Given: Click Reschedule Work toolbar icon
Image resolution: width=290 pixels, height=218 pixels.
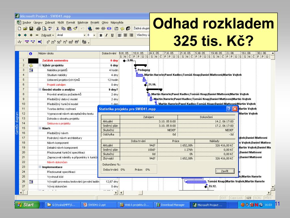Looking at the screenshot, I should [33, 42].
